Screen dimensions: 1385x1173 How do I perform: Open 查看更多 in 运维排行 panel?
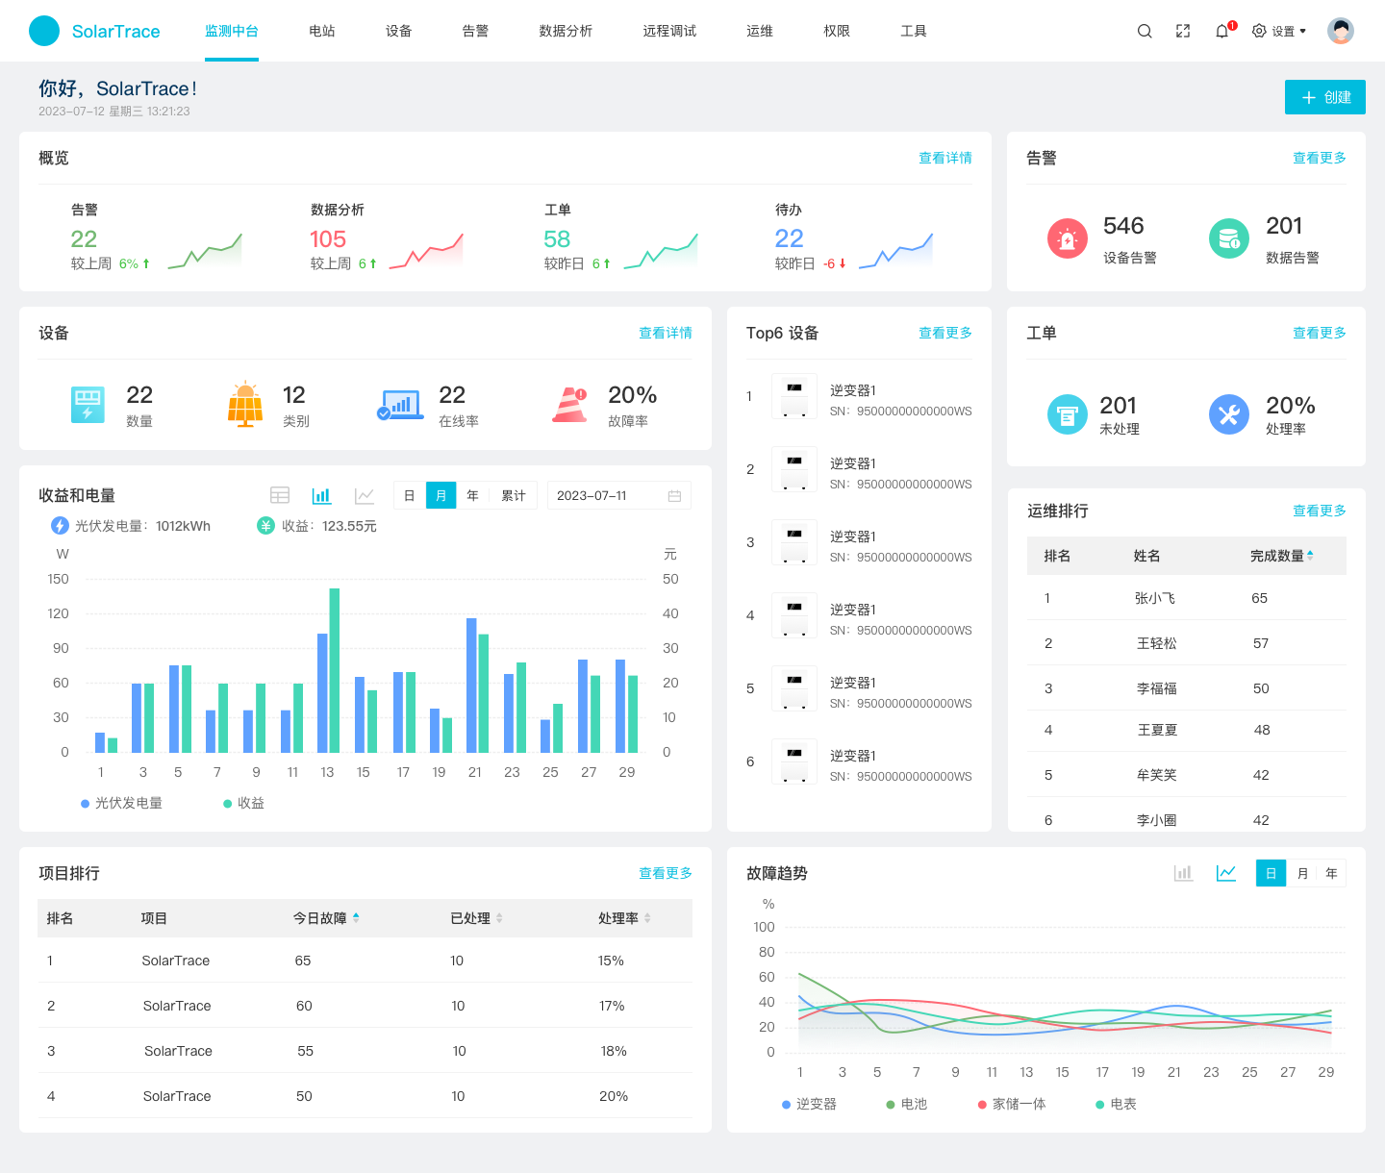pos(1320,511)
